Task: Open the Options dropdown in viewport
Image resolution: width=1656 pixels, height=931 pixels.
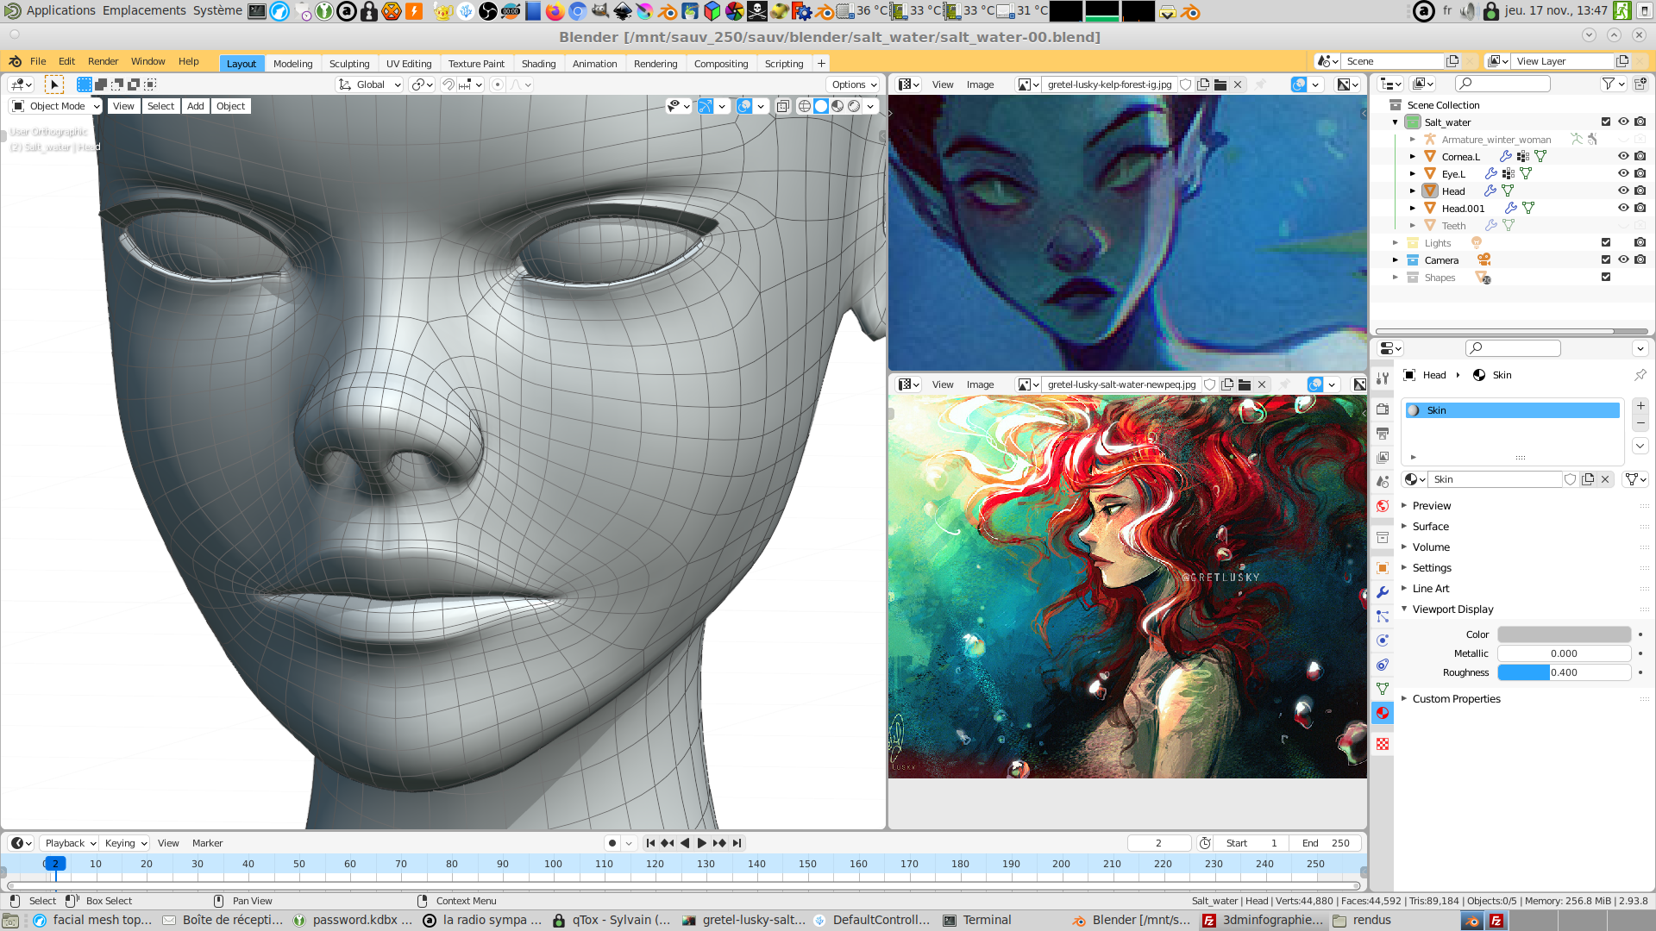Action: pos(853,84)
